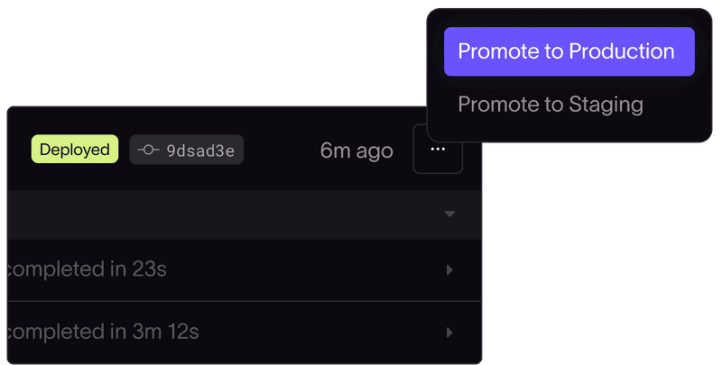Dismiss the menu via the teal backdrop
722x365 pixels.
180,54
